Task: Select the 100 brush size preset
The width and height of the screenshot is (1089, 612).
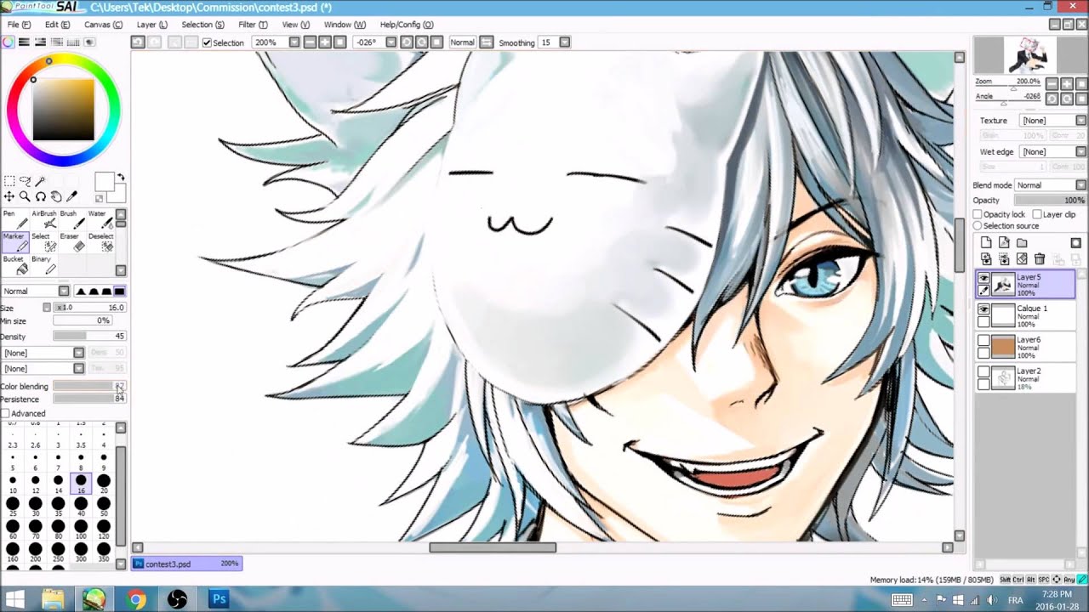Action: (x=81, y=530)
